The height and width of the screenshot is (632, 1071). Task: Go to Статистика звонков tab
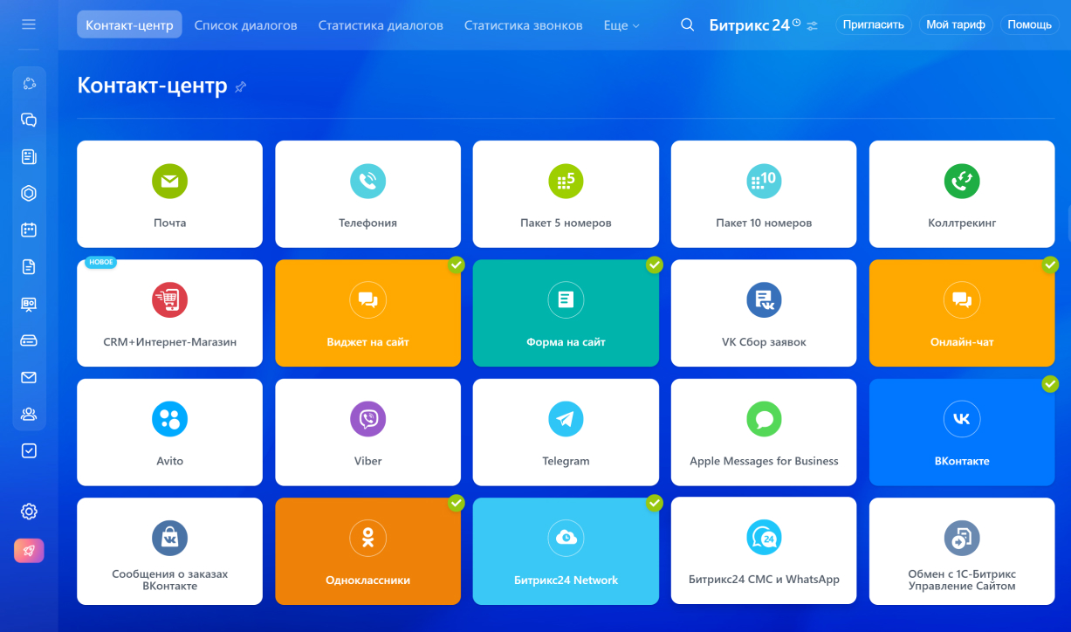tap(523, 25)
